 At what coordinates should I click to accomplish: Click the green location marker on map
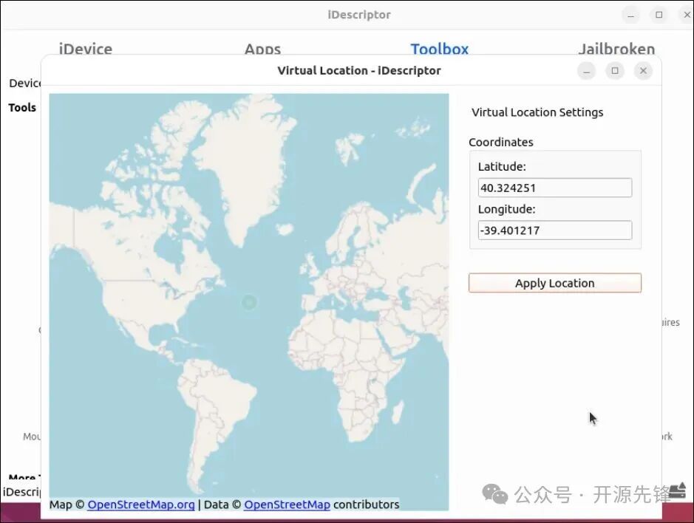tap(249, 301)
